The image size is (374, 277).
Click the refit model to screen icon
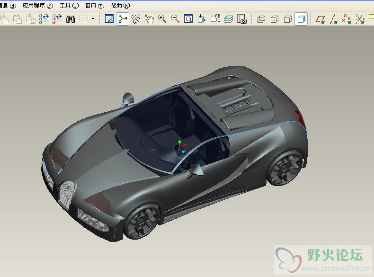[x=188, y=19]
